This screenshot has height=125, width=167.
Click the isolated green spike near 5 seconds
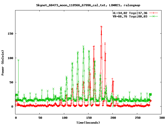pyautogui.click(x=18, y=60)
